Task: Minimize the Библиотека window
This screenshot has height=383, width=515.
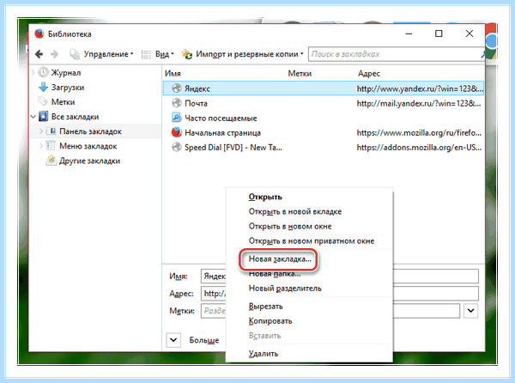Action: click(409, 33)
